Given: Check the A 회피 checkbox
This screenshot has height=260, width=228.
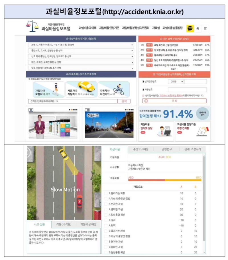Looking at the screenshot, I should click(105, 225).
